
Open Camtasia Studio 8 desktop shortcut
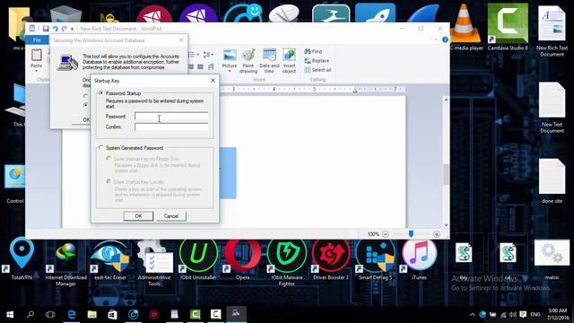[508, 27]
